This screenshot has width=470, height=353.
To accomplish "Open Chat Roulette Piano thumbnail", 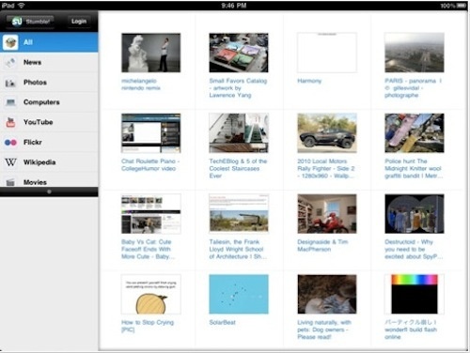I will [x=151, y=133].
